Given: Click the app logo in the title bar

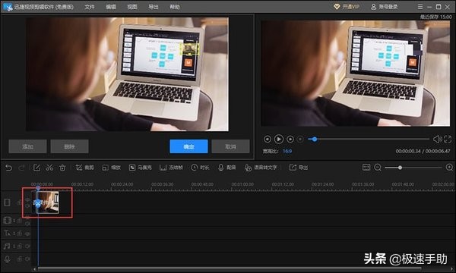Looking at the screenshot, I should tap(8, 7).
